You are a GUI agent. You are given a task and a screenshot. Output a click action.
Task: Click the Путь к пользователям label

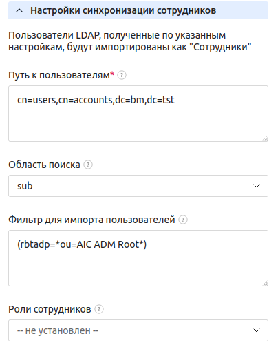click(61, 75)
